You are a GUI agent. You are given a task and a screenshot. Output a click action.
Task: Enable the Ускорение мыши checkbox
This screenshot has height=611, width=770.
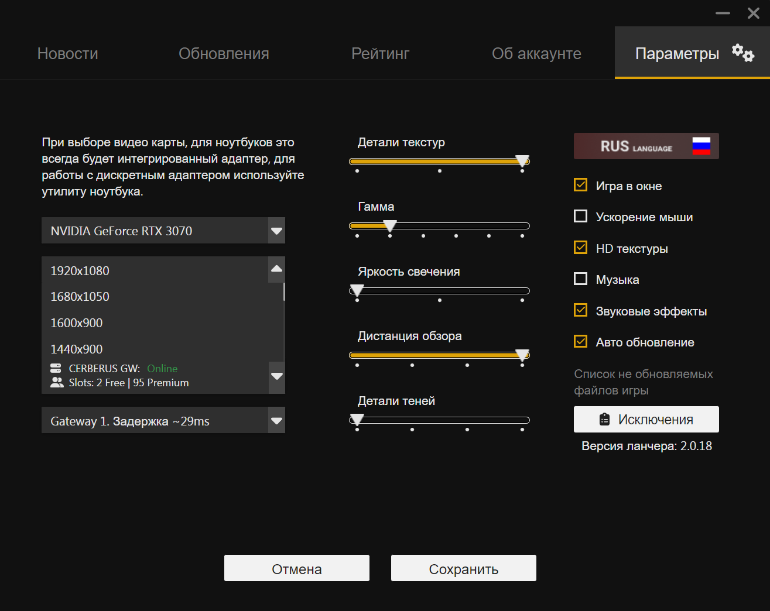[x=580, y=216]
